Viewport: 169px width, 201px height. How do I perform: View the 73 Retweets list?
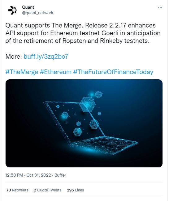click(x=17, y=190)
